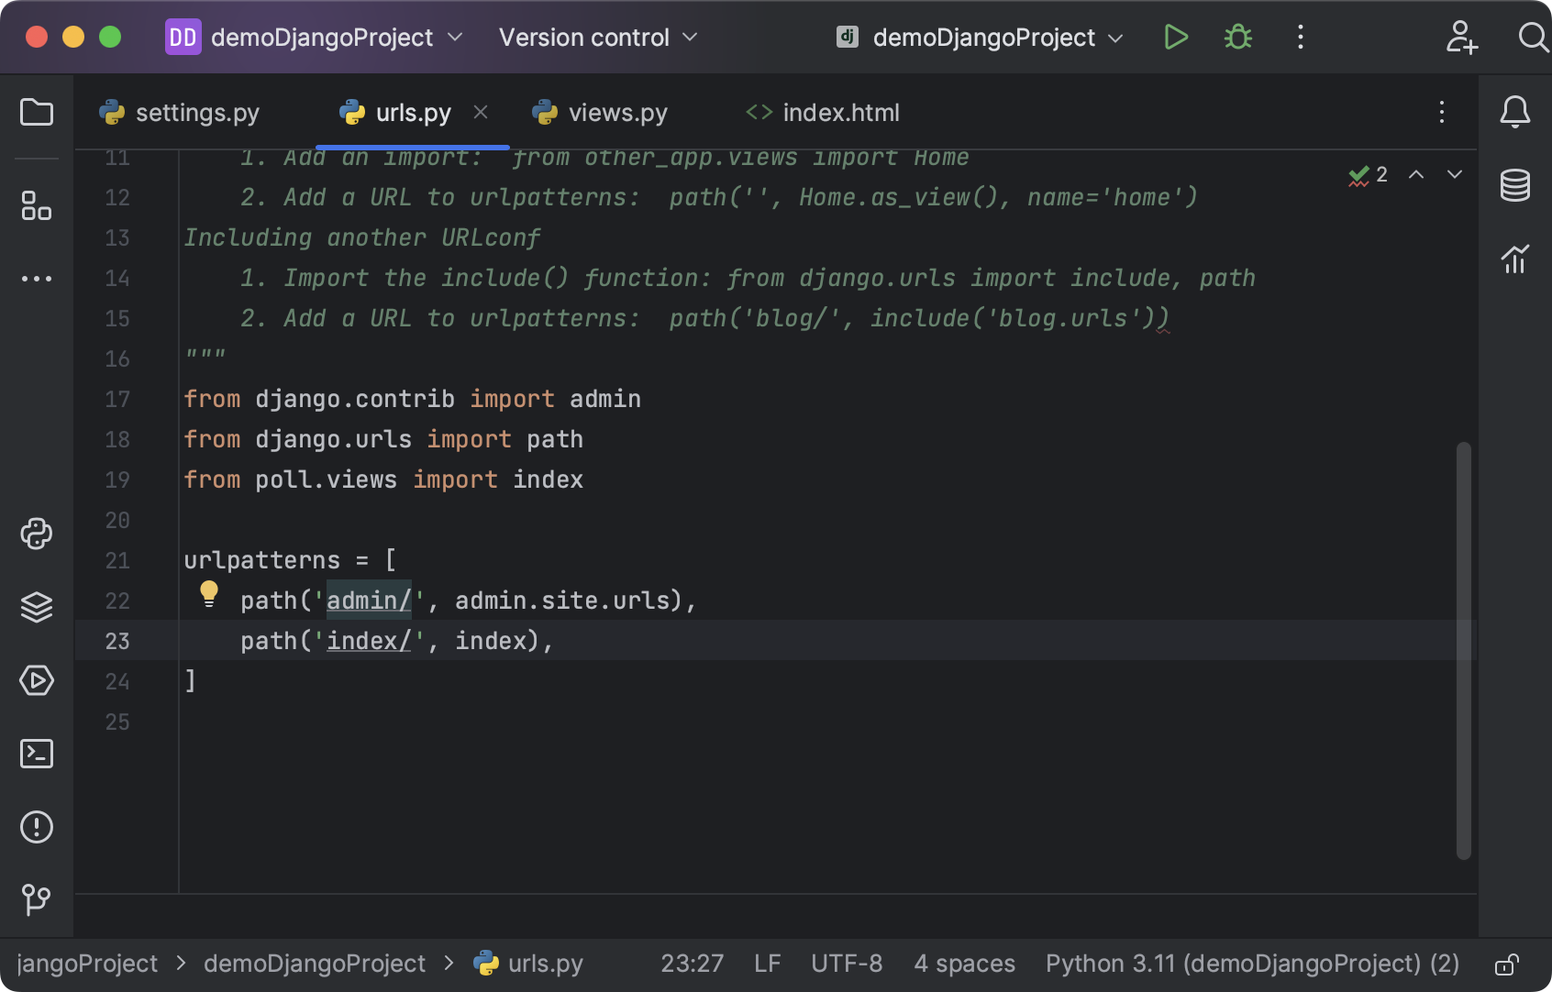Close the urls.py tab
The width and height of the screenshot is (1552, 992).
coord(481,112)
